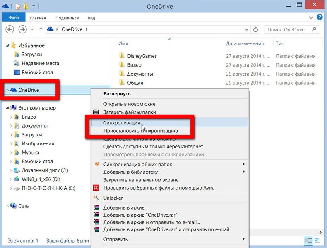Open Синхронизация общих папок submenu
The width and height of the screenshot is (327, 248).
pyautogui.click(x=170, y=164)
